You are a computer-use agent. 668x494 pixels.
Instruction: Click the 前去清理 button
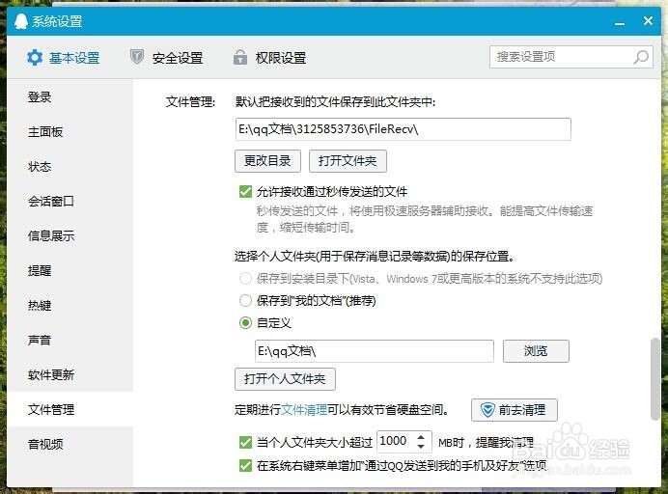point(515,410)
